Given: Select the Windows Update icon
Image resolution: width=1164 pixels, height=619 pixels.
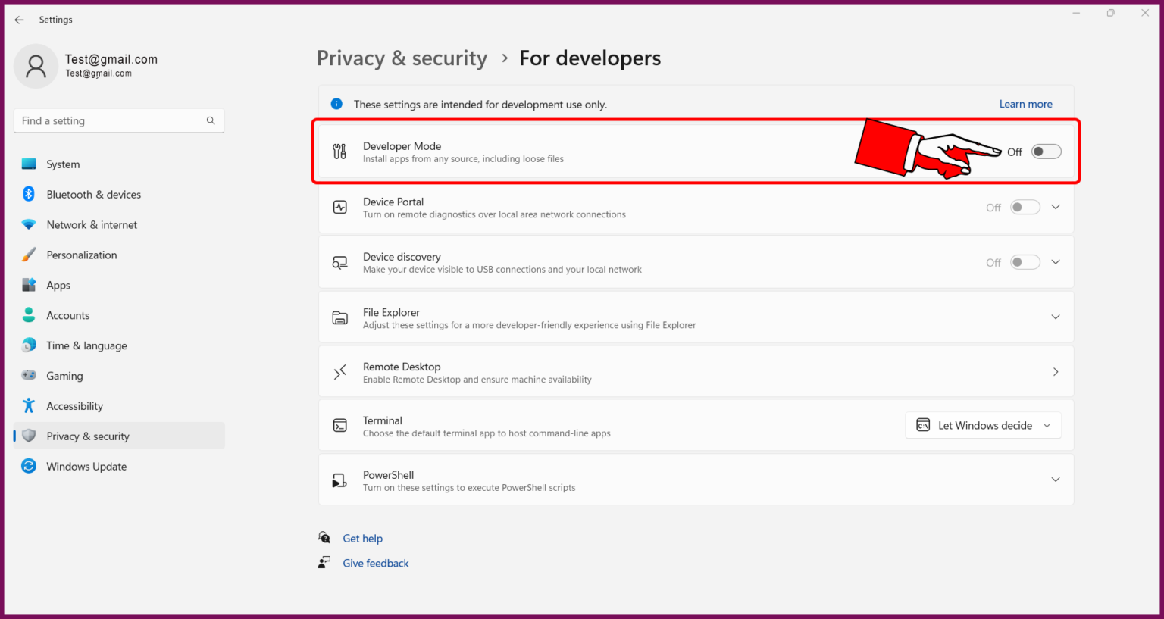Looking at the screenshot, I should point(28,466).
